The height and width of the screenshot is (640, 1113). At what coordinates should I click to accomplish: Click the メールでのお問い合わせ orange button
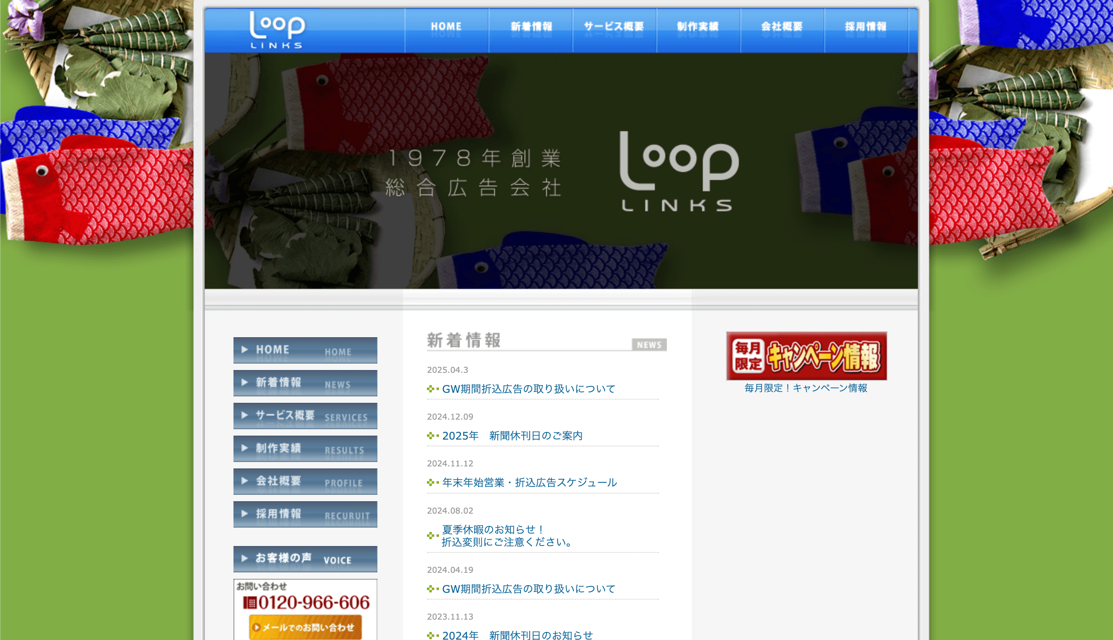pos(306,627)
